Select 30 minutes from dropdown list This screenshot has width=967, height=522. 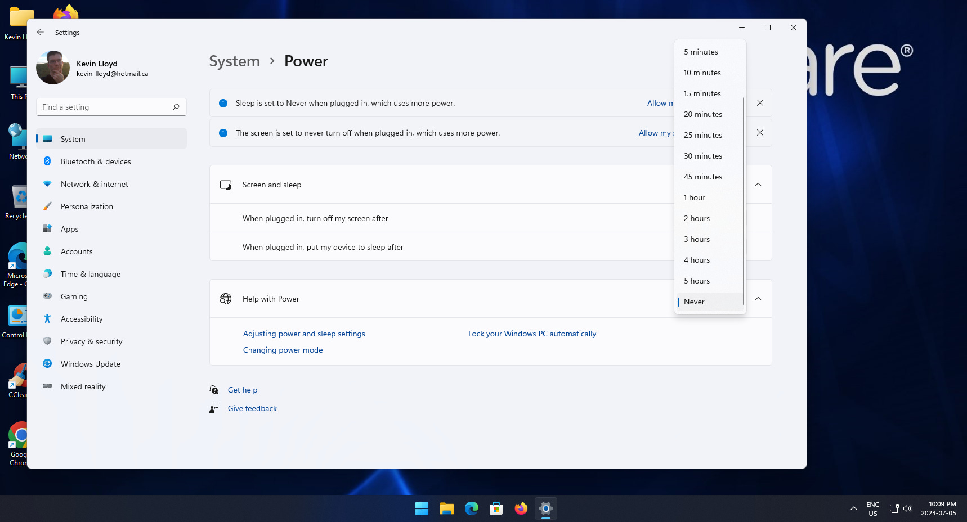(710, 156)
